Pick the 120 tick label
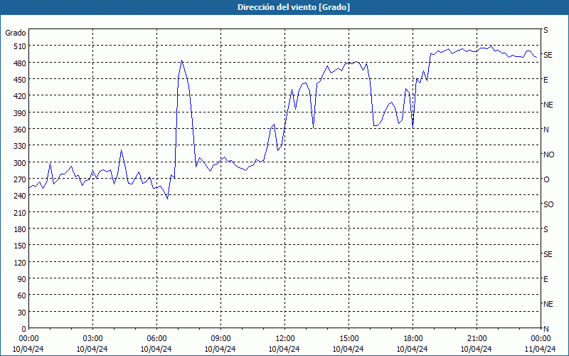The width and height of the screenshot is (569, 356). pyautogui.click(x=21, y=262)
